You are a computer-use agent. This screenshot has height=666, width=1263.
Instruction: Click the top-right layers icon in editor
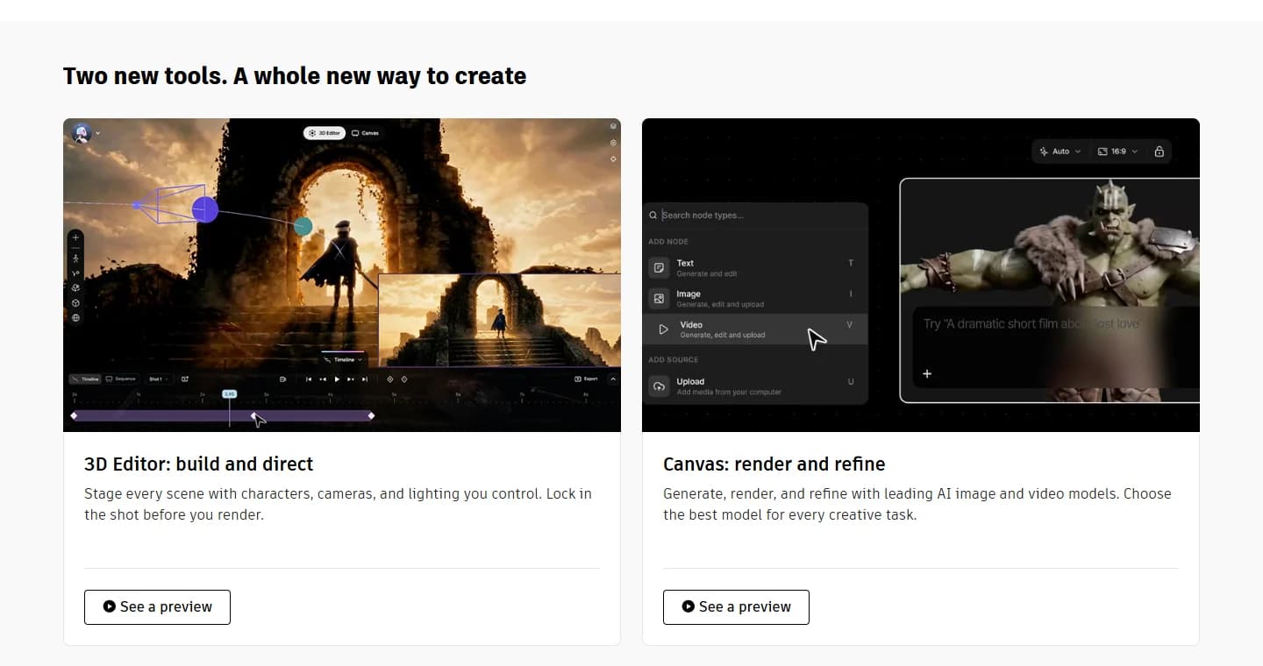click(613, 127)
